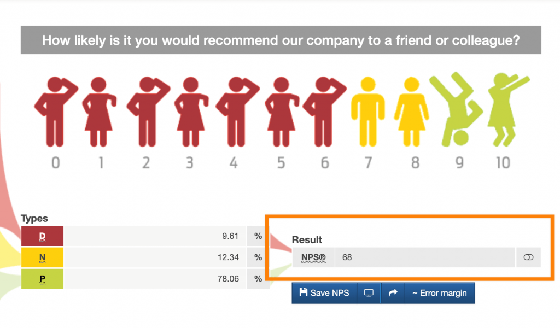
Task: Pick the yellow male figure numbered 7
Action: 368,112
